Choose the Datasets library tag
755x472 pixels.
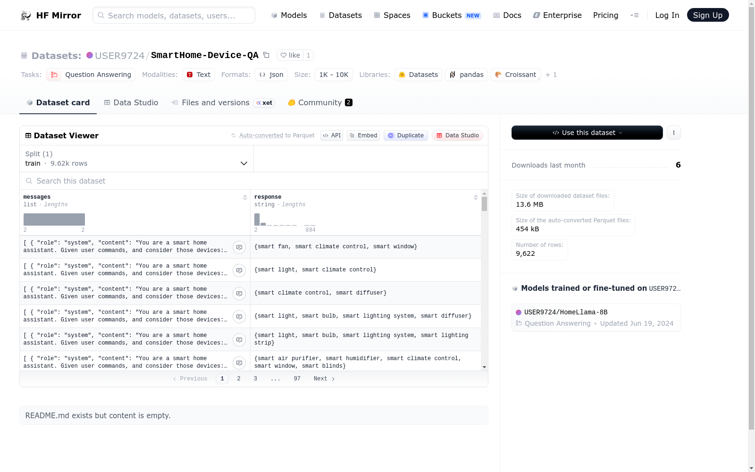(418, 75)
